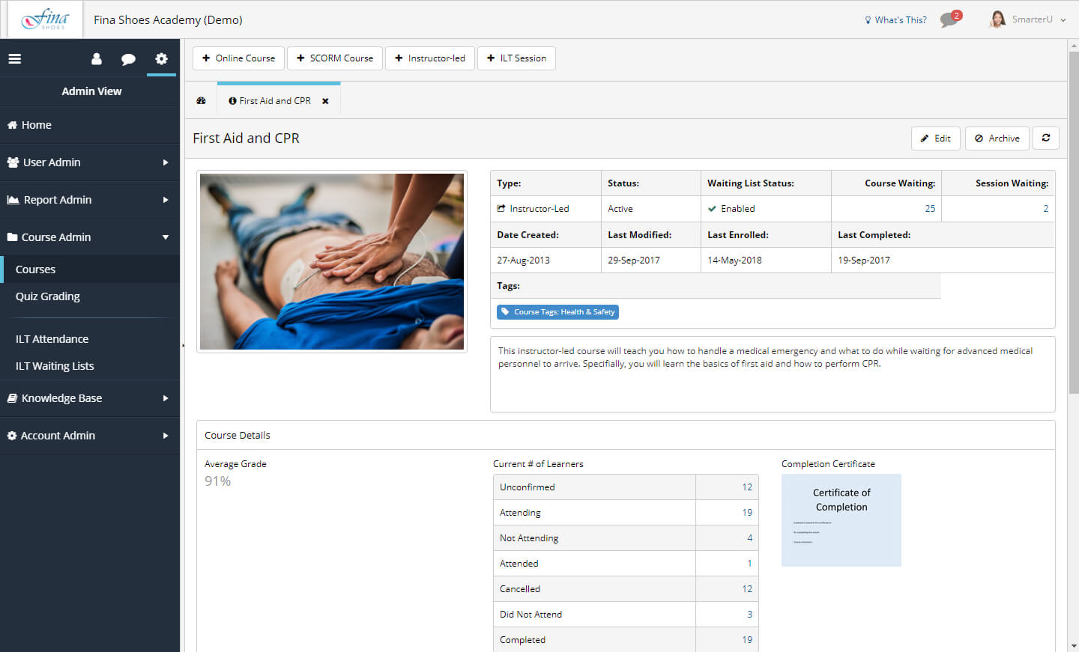Viewport: 1079px width, 652px height.
Task: Open the messages notification with badge 2
Action: (949, 19)
